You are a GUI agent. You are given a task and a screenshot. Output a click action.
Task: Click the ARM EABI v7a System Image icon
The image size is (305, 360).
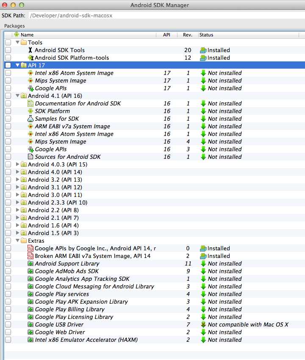tap(30, 126)
